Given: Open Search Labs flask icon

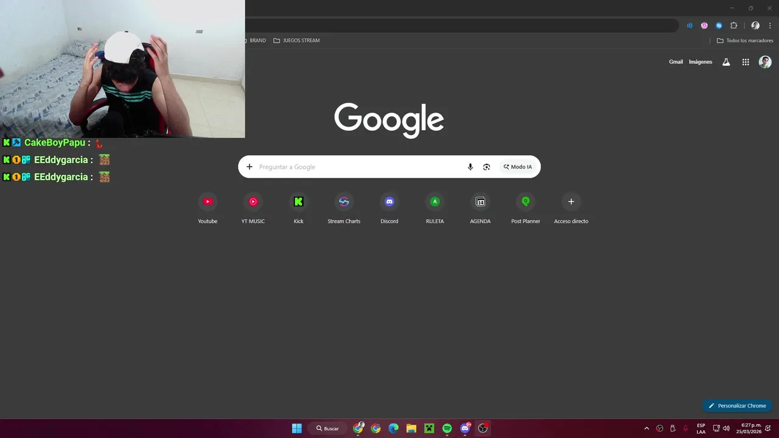Looking at the screenshot, I should click(x=726, y=62).
